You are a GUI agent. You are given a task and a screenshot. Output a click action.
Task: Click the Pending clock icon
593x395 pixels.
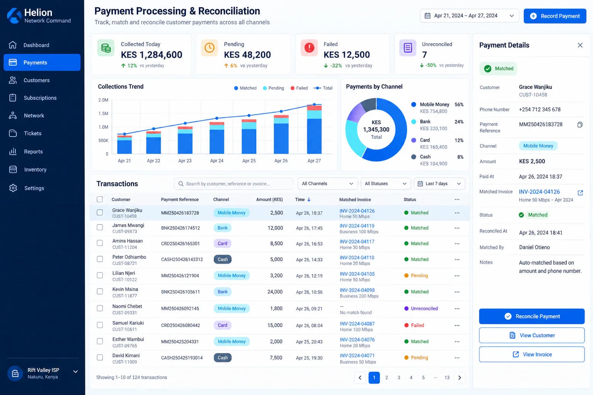tap(209, 48)
